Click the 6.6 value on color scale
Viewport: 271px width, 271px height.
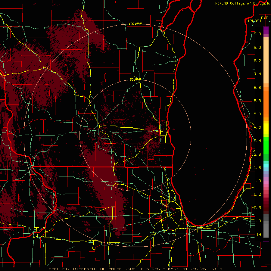click(x=257, y=87)
